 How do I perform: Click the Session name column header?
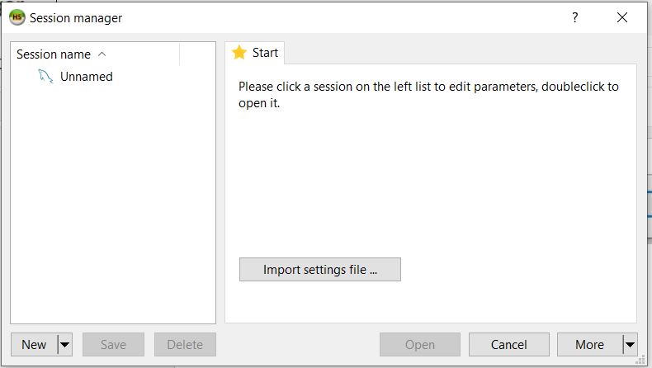pyautogui.click(x=54, y=54)
